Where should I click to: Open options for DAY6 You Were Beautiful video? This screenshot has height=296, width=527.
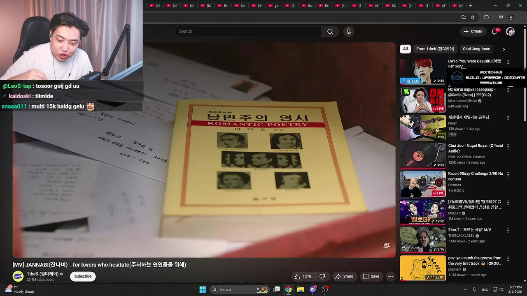(508, 62)
